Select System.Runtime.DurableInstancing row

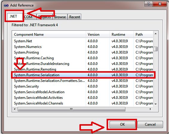pyautogui.click(x=83, y=64)
